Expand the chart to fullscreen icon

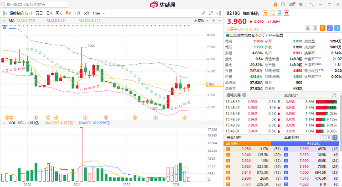[x=211, y=13]
